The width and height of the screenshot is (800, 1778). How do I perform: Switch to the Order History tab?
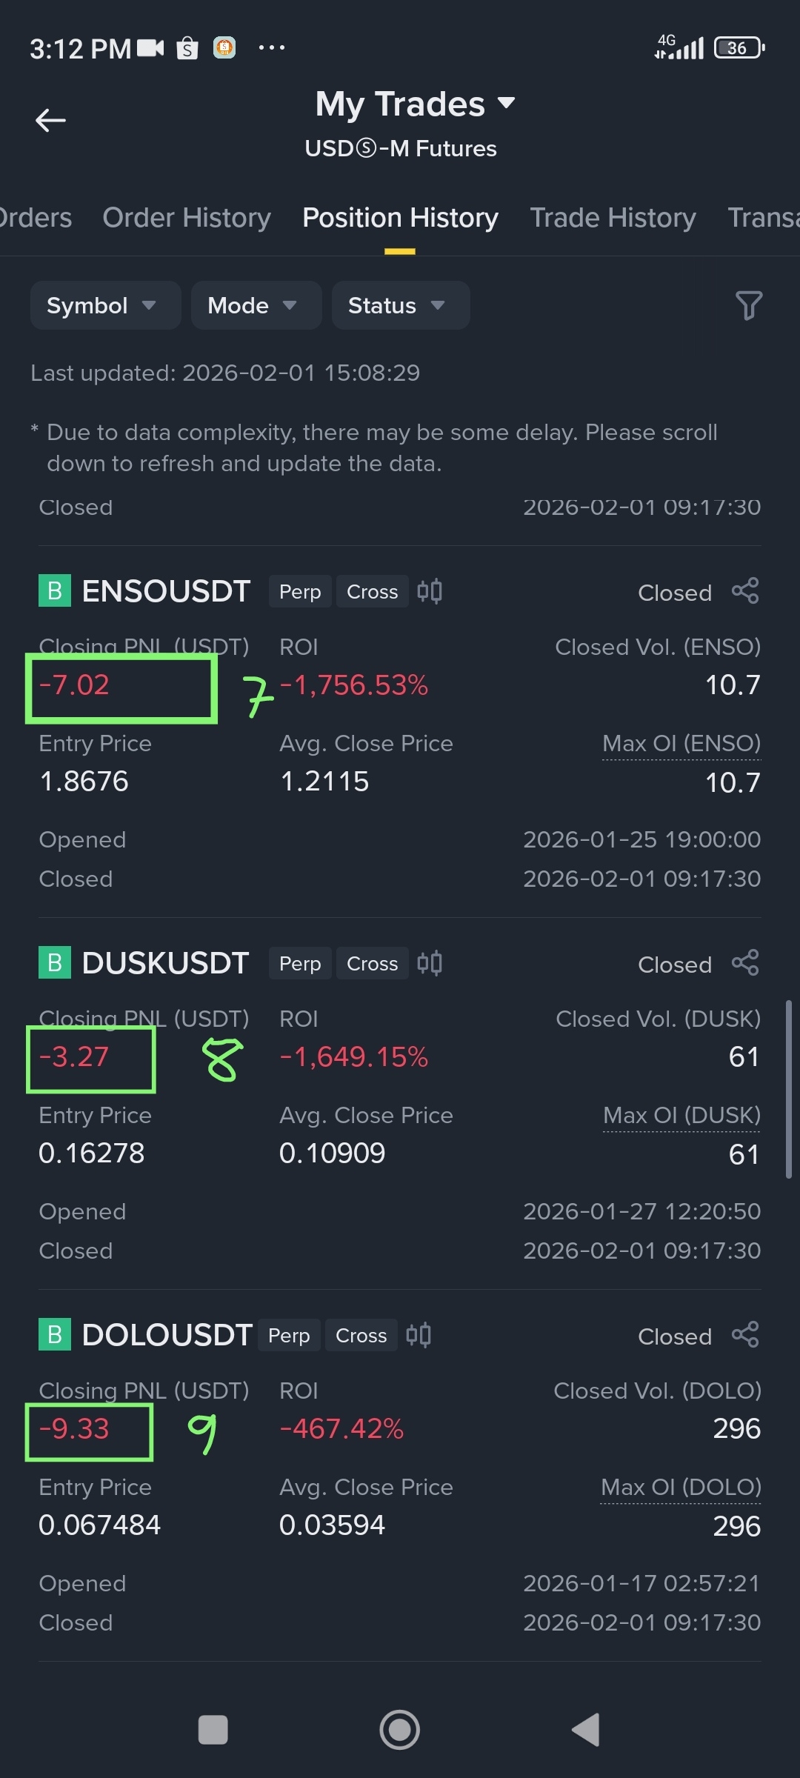pos(187,218)
